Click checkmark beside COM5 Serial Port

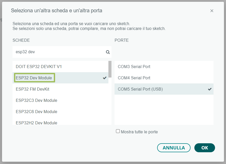[210, 89]
